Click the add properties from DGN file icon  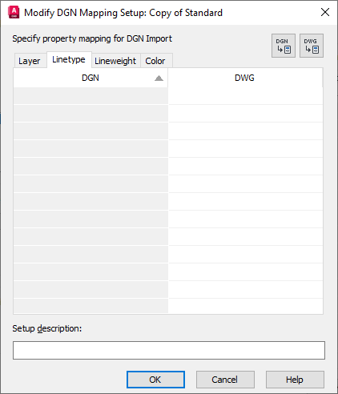[x=284, y=46]
